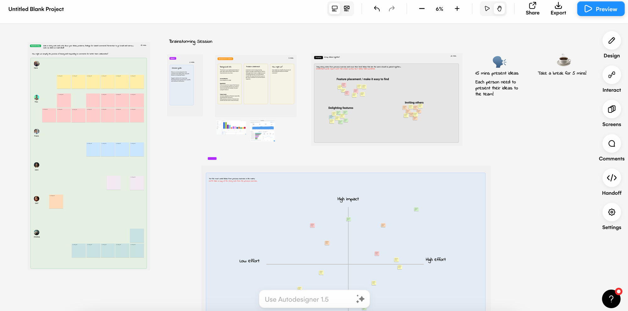This screenshot has height=311, width=628.
Task: Select the '15 mins present ideas' text
Action: click(x=497, y=73)
